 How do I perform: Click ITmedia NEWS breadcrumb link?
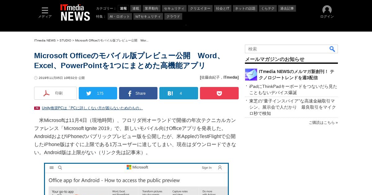(x=45, y=41)
